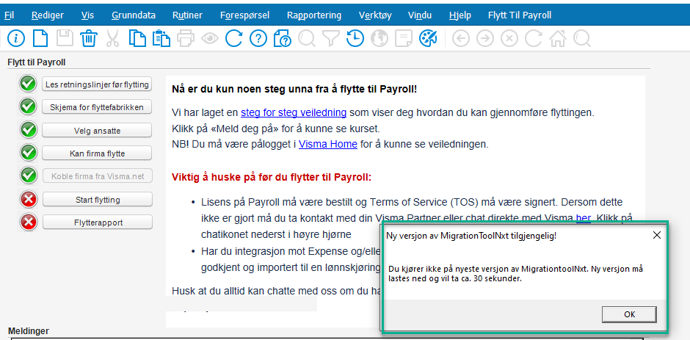Open the Visma Home link

pos(328,144)
